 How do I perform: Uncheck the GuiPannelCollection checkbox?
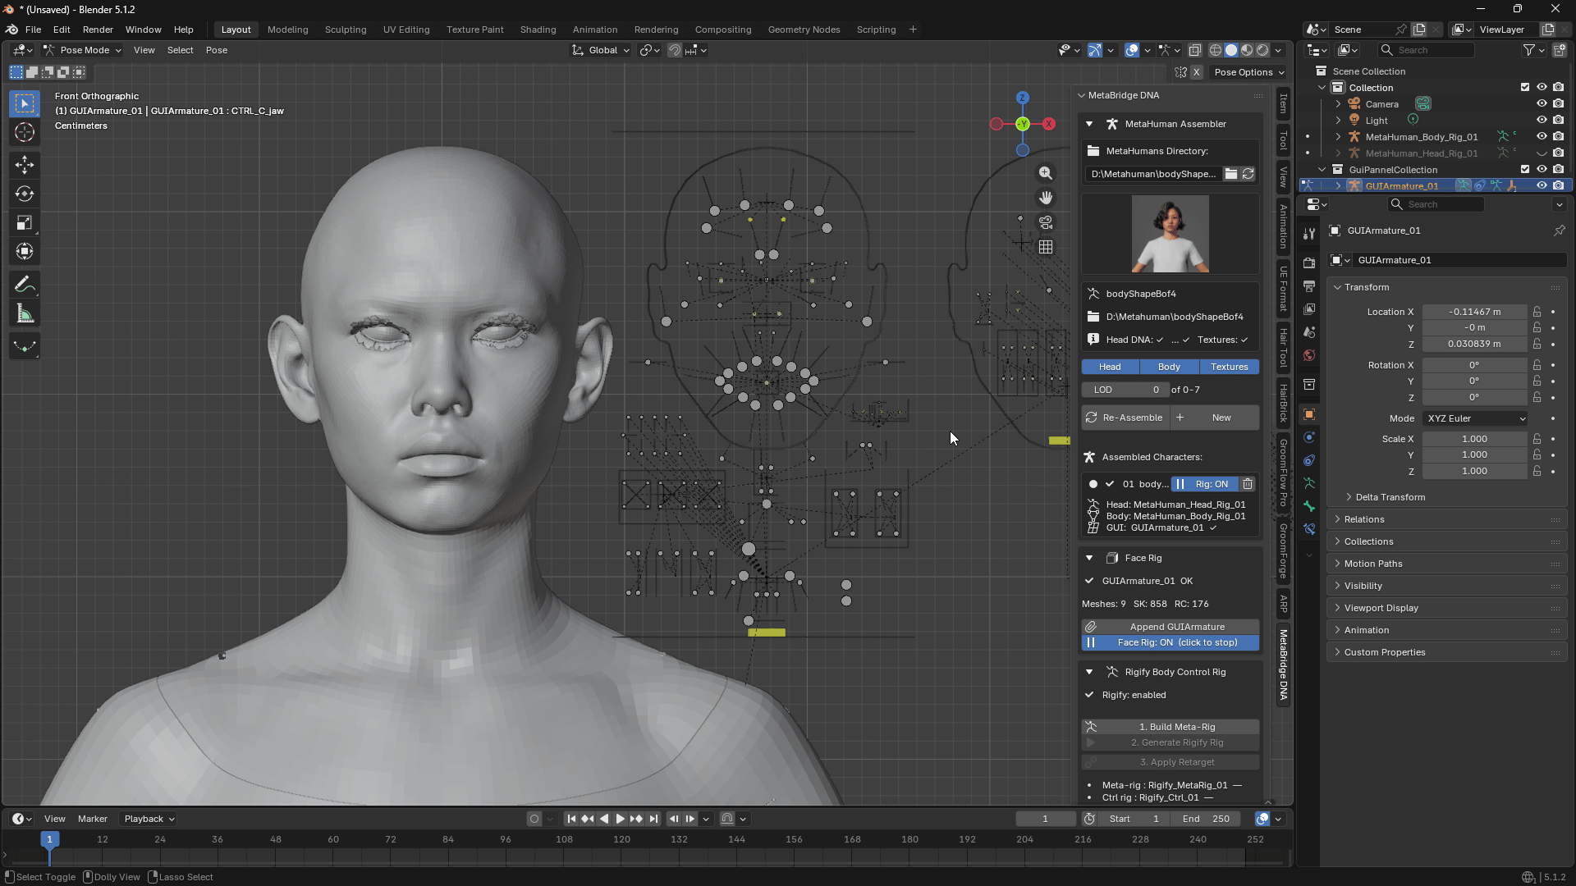pyautogui.click(x=1525, y=170)
